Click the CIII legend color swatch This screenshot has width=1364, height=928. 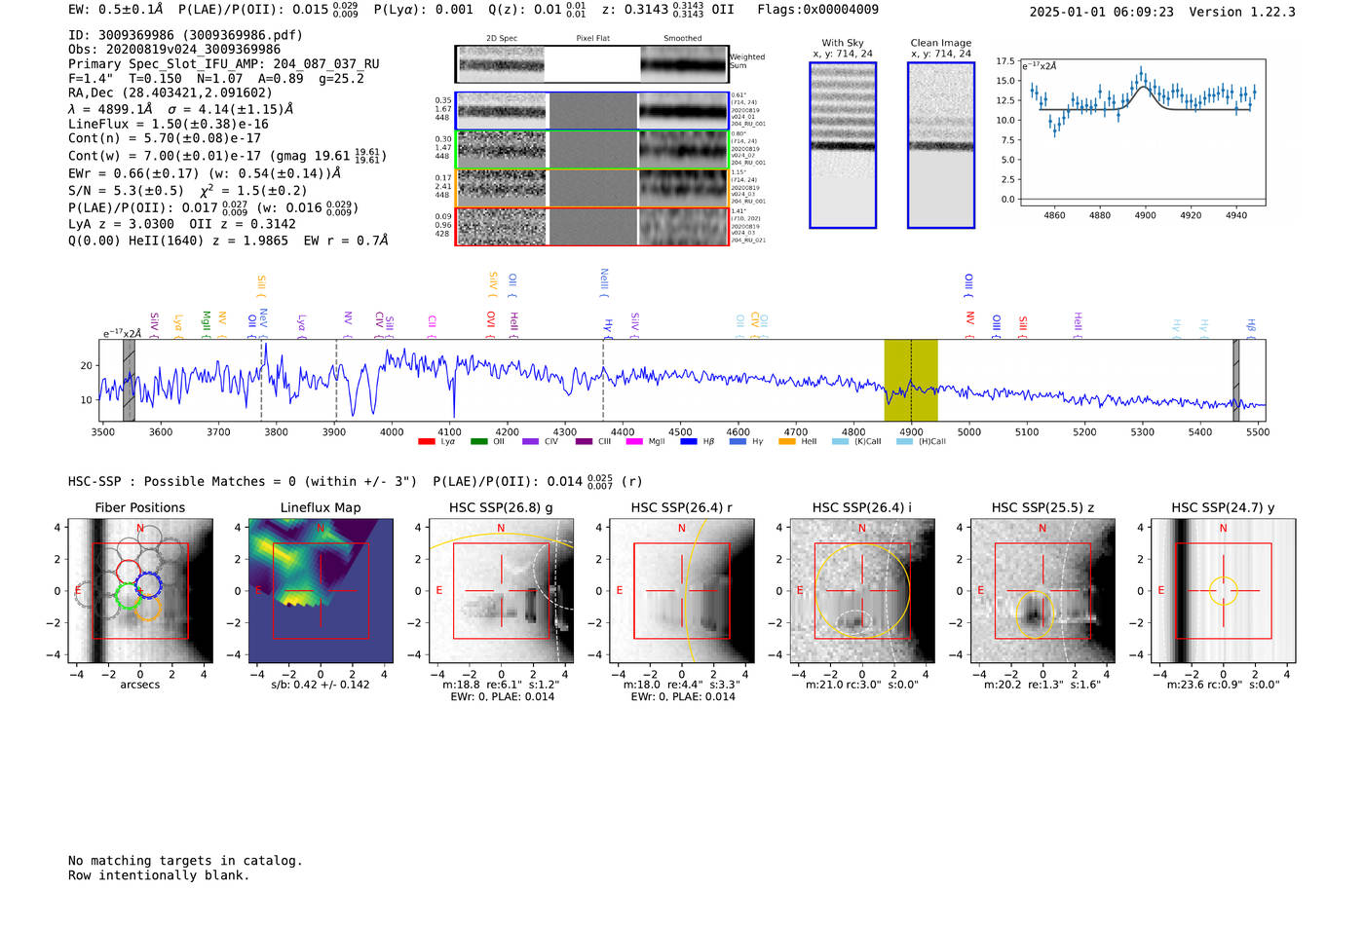click(x=584, y=442)
